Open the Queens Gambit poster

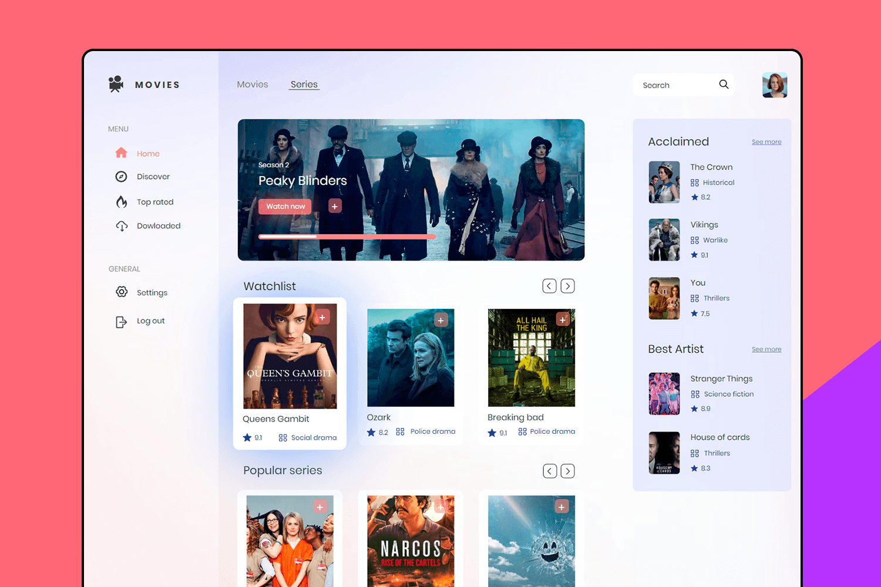[x=290, y=356]
